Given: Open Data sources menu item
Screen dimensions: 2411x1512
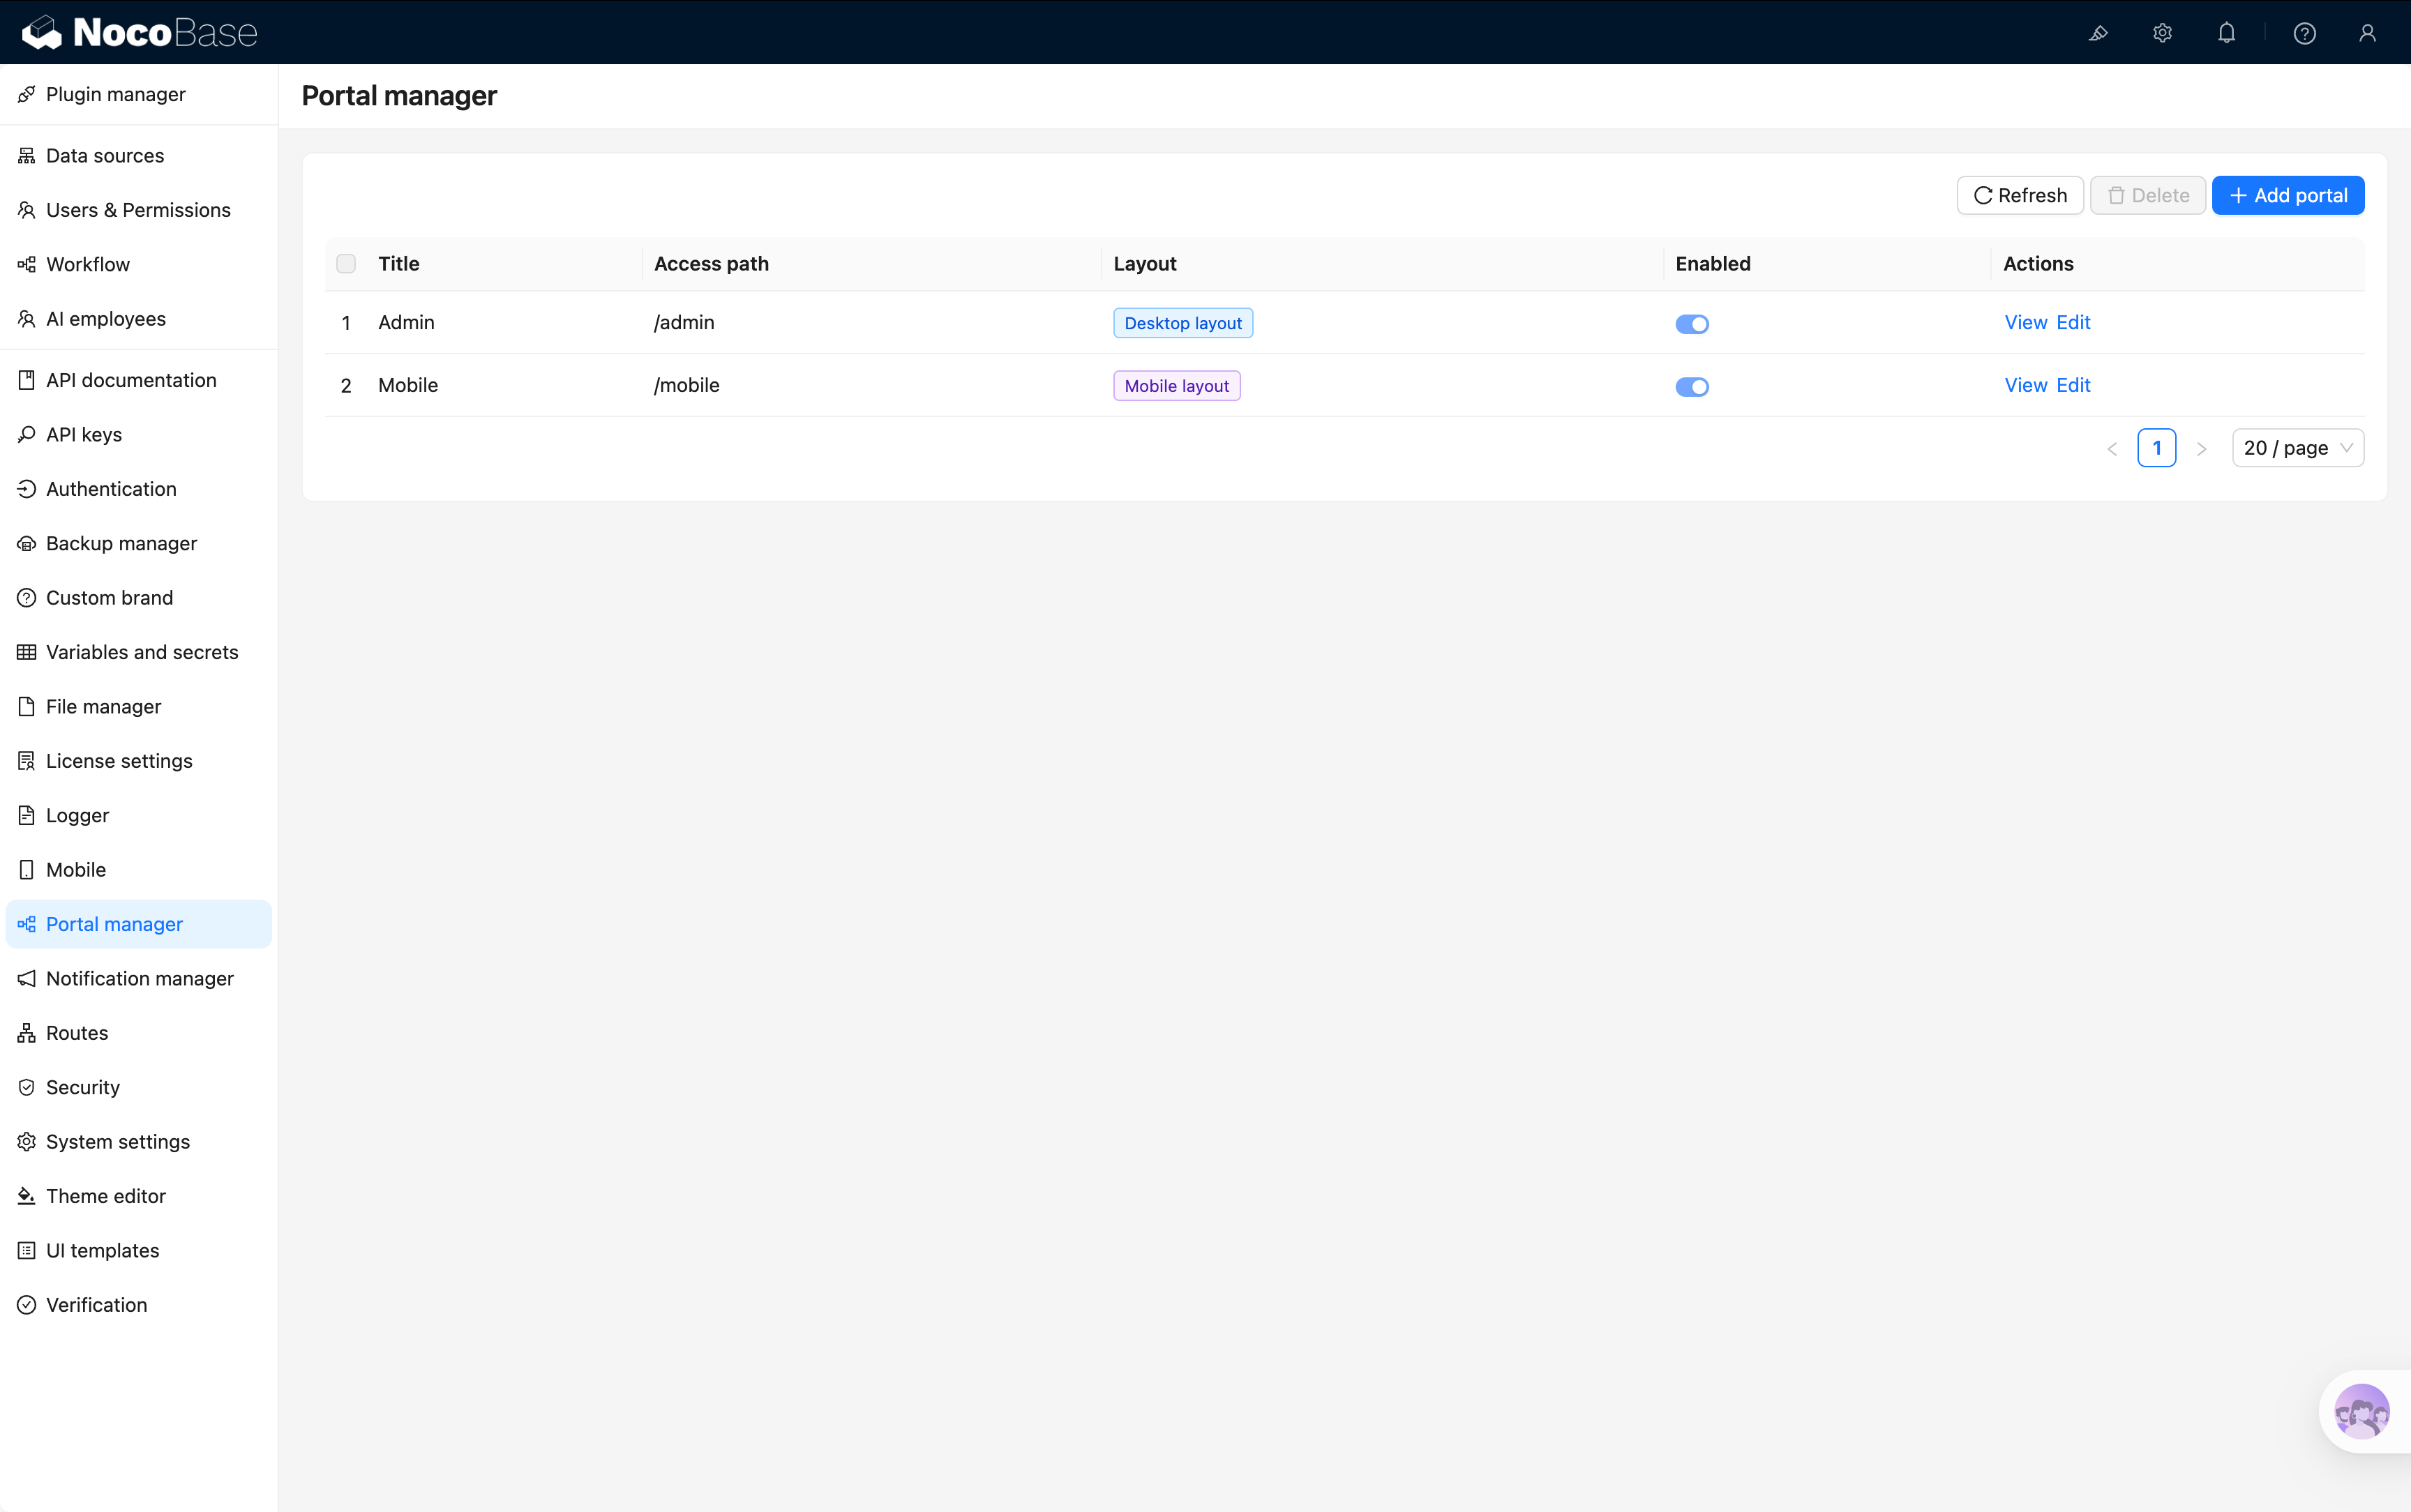Looking at the screenshot, I should (x=139, y=156).
